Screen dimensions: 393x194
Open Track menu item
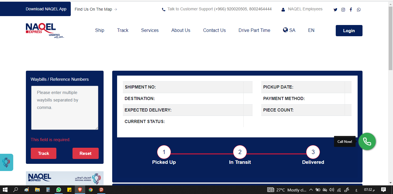(123, 30)
